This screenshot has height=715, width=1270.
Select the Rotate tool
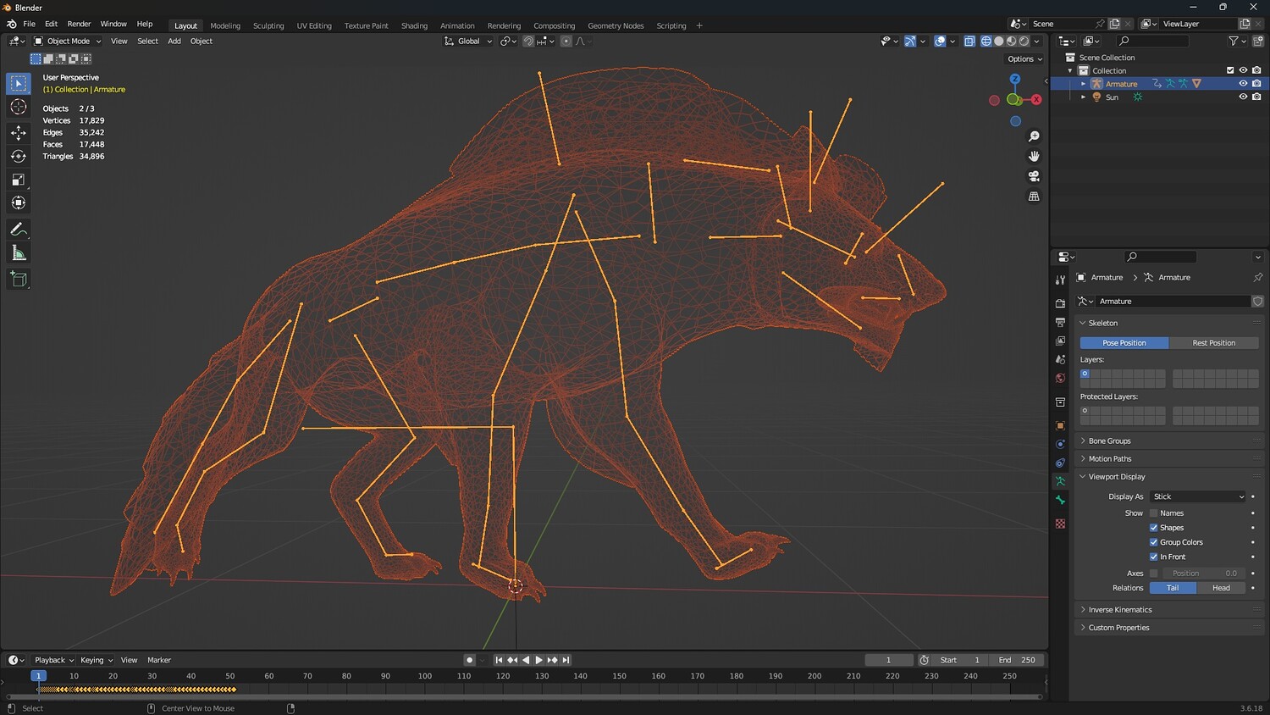[x=19, y=156]
